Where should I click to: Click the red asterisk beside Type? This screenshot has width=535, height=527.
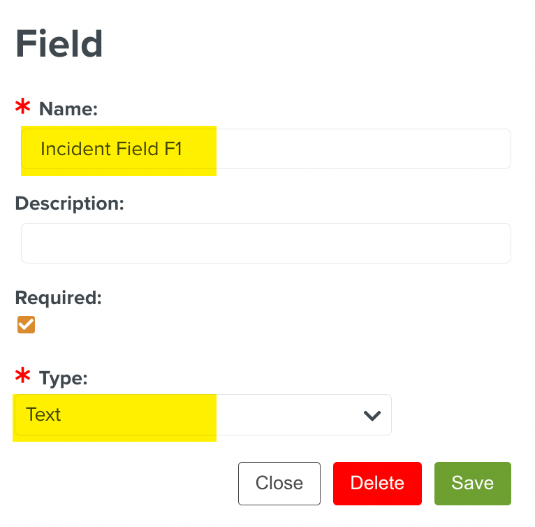tap(23, 377)
